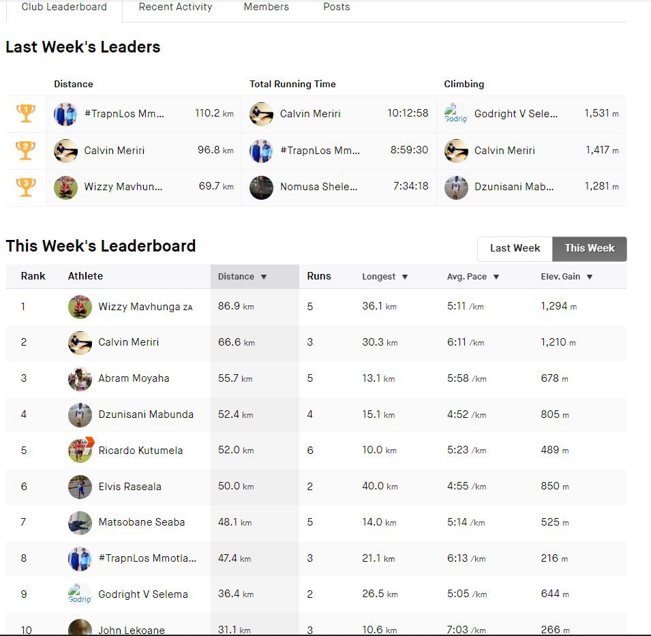Open #TrapnLos Mm... link under Distance leaders
This screenshot has height=636, width=651.
point(124,114)
